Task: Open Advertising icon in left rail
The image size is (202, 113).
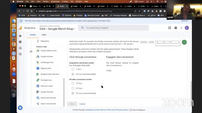Action: point(20,54)
